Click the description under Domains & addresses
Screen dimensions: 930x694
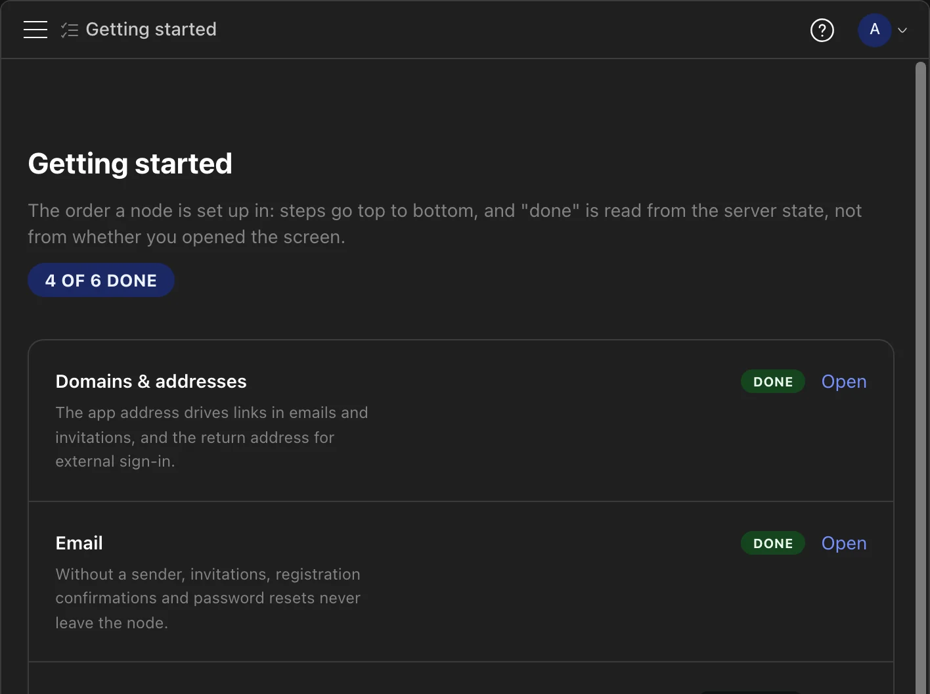click(211, 437)
